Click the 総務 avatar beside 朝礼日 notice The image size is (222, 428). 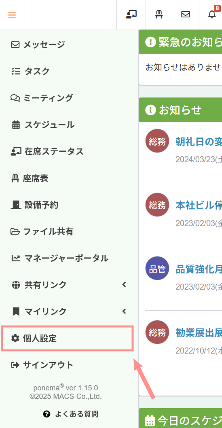pos(157,141)
